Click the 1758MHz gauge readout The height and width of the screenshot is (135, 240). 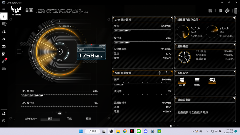click(90, 55)
